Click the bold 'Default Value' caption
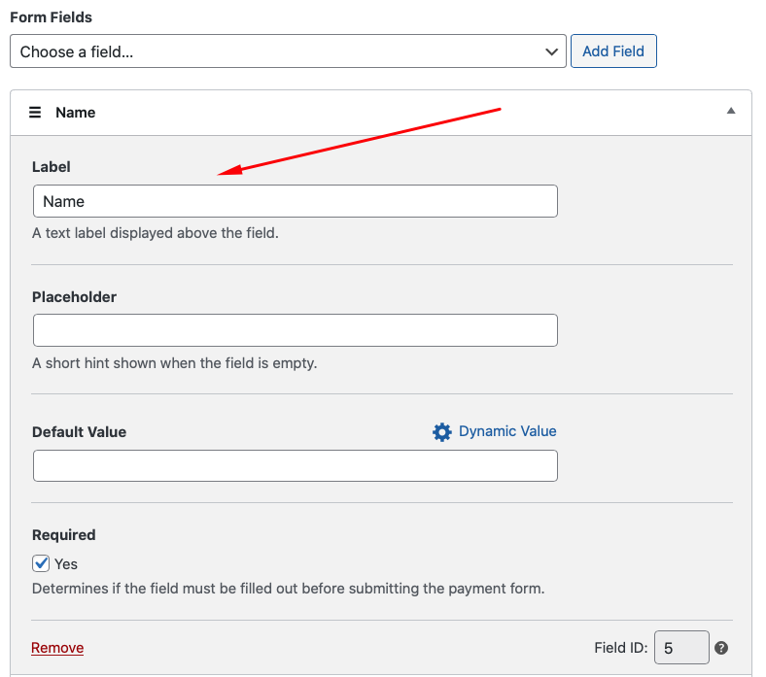Image resolution: width=766 pixels, height=677 pixels. coord(79,432)
